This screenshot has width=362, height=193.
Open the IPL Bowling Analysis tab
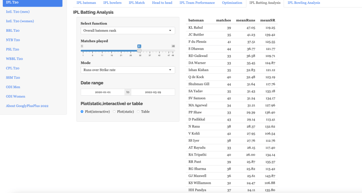coord(304,3)
